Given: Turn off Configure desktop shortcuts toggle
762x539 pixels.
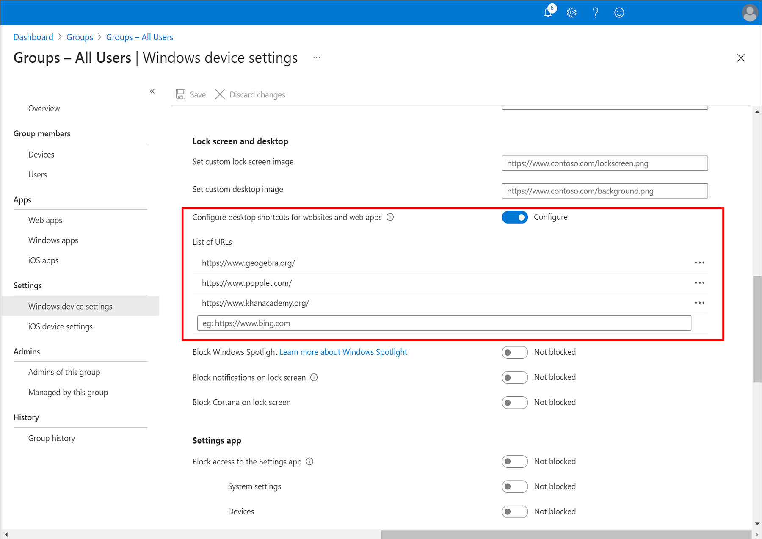Looking at the screenshot, I should pos(515,217).
